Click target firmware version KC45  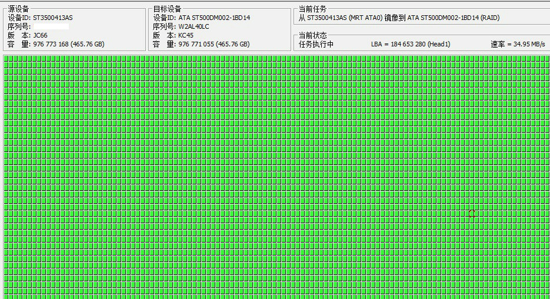point(185,35)
